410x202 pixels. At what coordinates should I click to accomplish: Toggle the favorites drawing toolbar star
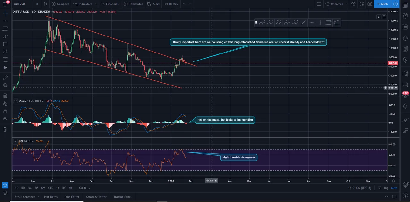(5, 185)
